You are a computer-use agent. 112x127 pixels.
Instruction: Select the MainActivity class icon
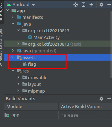30,37
